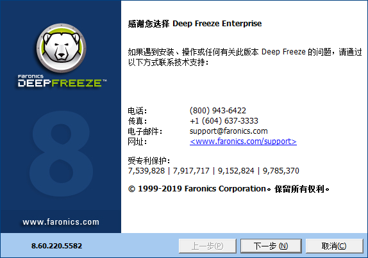Click the disabled 上一步(P) back button
Image resolution: width=368 pixels, height=258 pixels.
208,246
